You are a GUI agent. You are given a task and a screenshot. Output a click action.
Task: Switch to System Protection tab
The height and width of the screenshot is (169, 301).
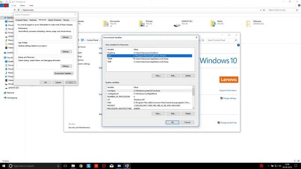tap(55, 20)
